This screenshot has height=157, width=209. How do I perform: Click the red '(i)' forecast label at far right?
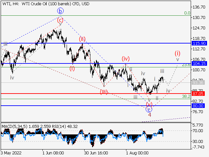(178, 53)
